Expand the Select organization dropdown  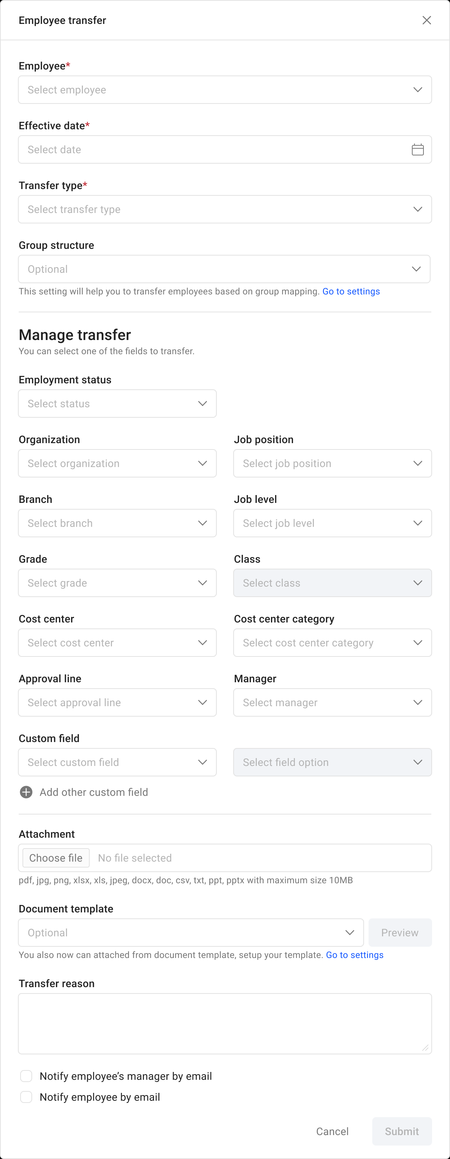click(117, 463)
